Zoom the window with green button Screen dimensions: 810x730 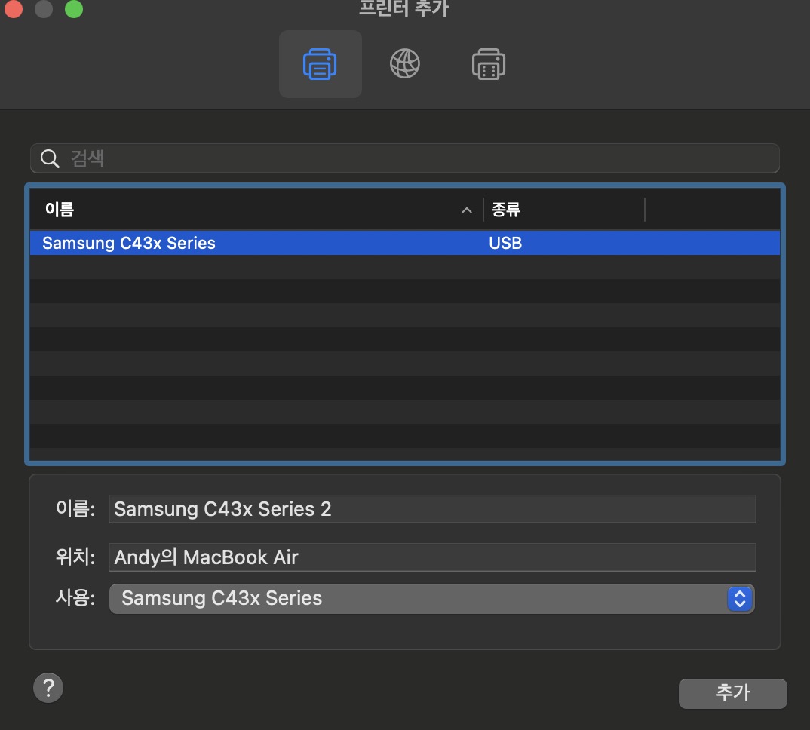point(74,9)
